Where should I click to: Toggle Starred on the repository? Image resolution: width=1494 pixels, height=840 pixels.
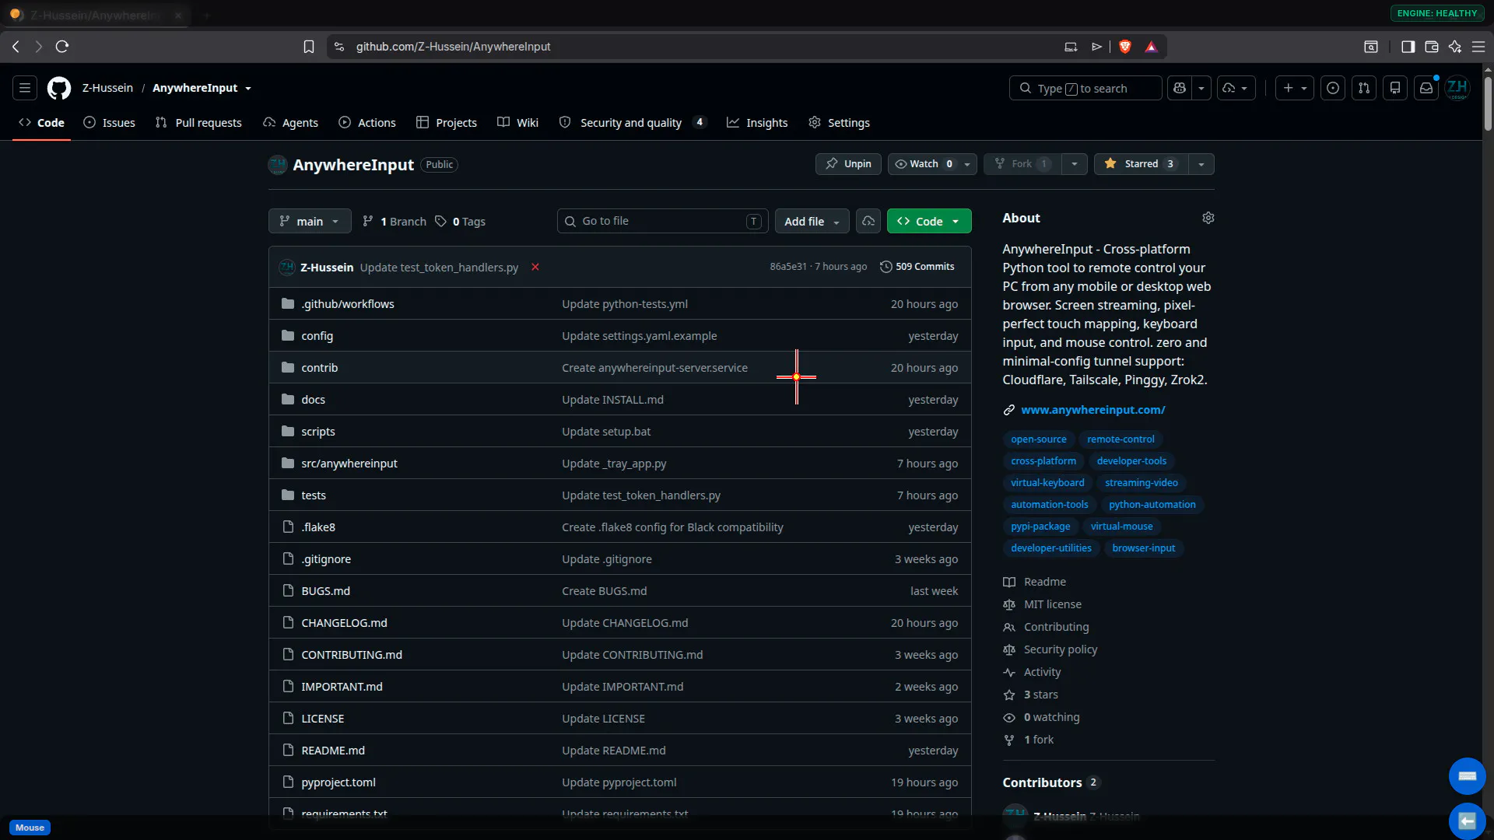click(x=1141, y=164)
